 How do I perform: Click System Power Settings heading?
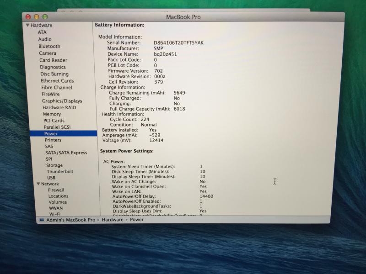127,151
